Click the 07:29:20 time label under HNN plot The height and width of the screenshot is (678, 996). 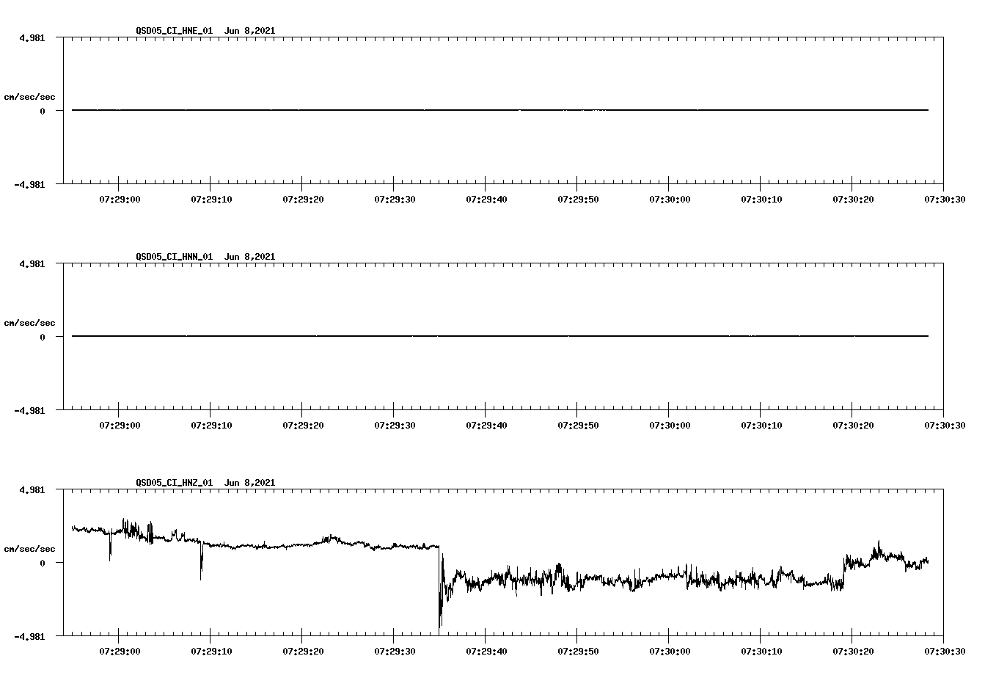click(303, 425)
